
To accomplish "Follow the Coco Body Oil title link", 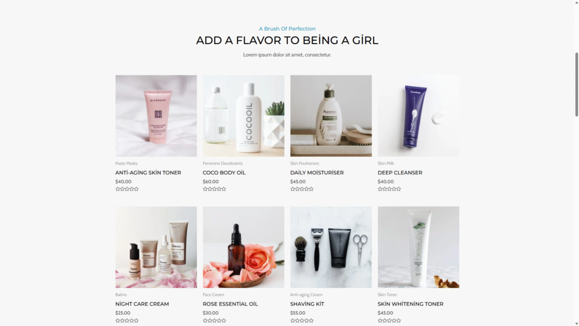I will coord(224,173).
